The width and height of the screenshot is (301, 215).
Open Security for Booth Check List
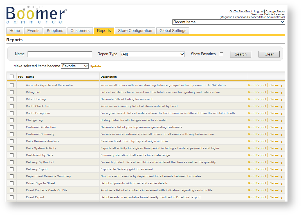coord(276,106)
